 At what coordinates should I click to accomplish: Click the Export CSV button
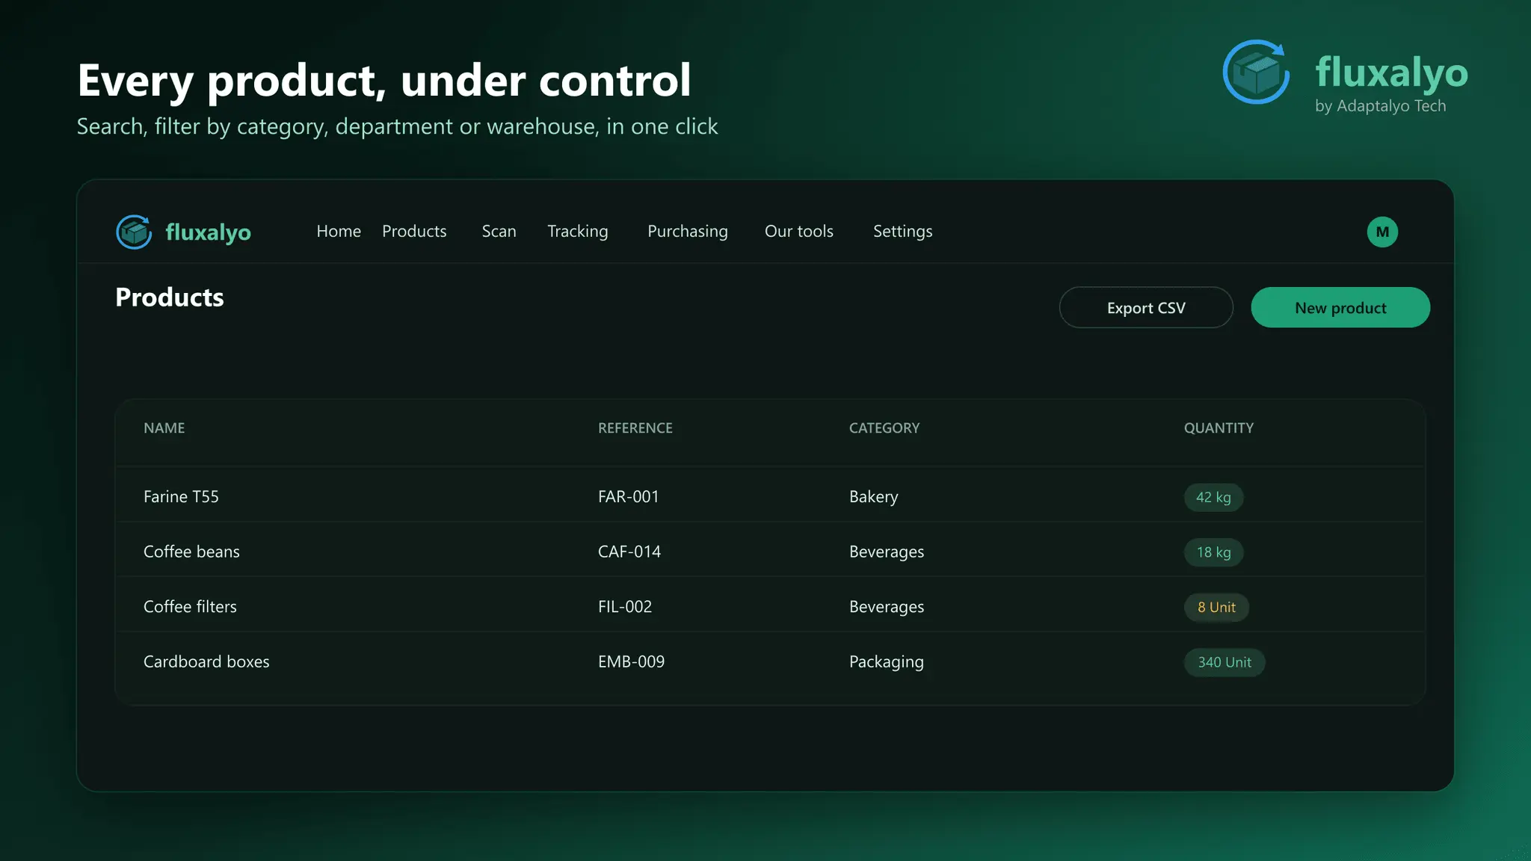pos(1146,307)
